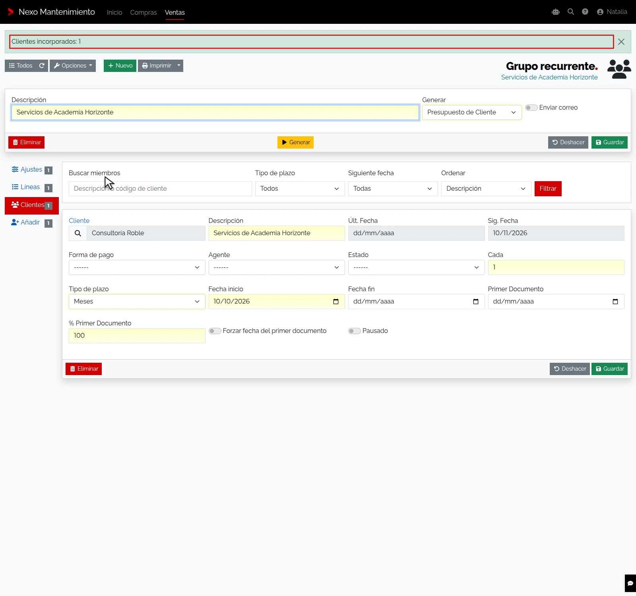Open the Primer Documento calendar picker icon
636x596 pixels.
[615, 302]
